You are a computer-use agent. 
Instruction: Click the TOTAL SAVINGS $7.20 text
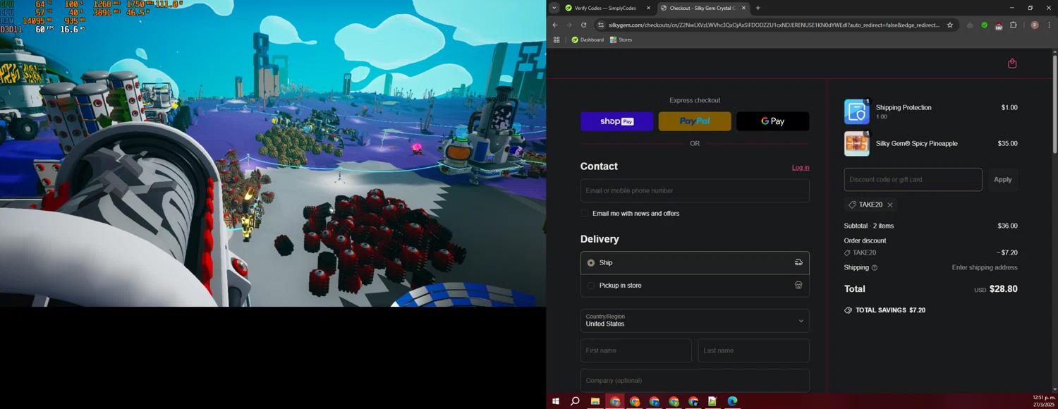(890, 310)
